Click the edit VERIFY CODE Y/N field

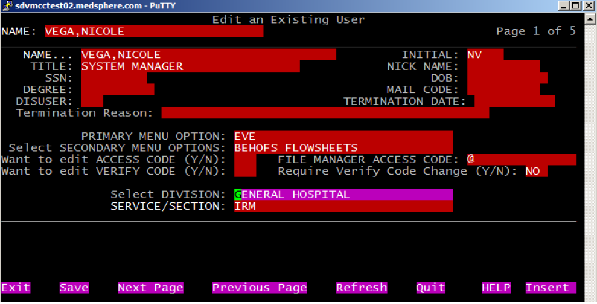click(x=245, y=171)
